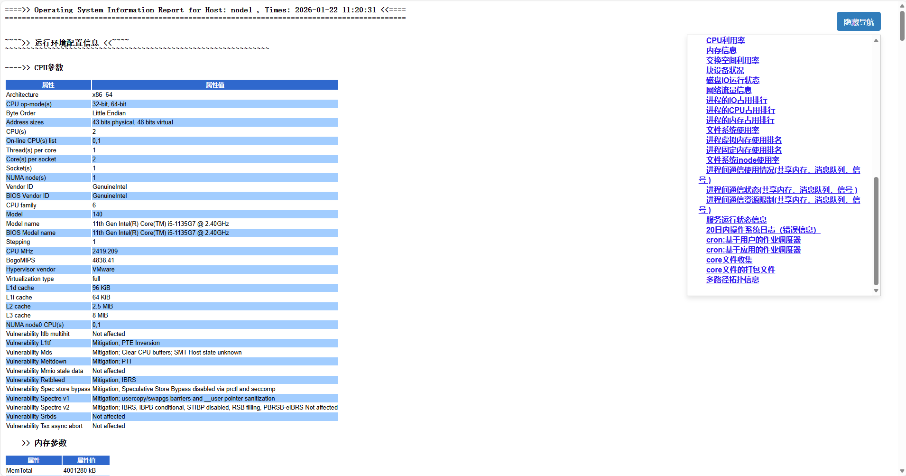This screenshot has height=476, width=906.
Task: Open 进程的IO占用排行 link
Action: tap(736, 101)
